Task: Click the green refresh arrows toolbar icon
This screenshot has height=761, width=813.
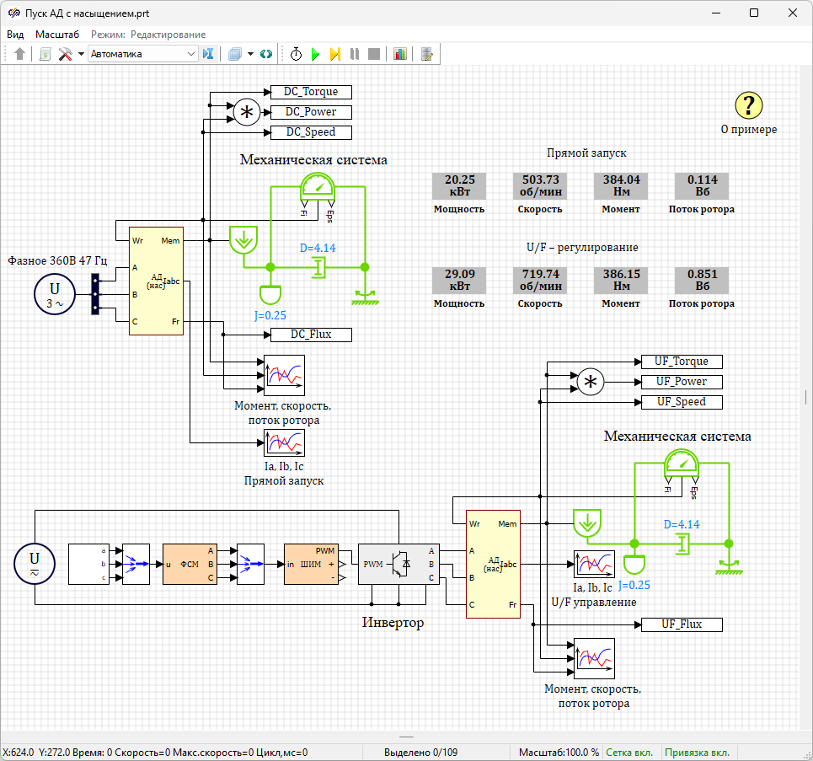Action: point(266,54)
